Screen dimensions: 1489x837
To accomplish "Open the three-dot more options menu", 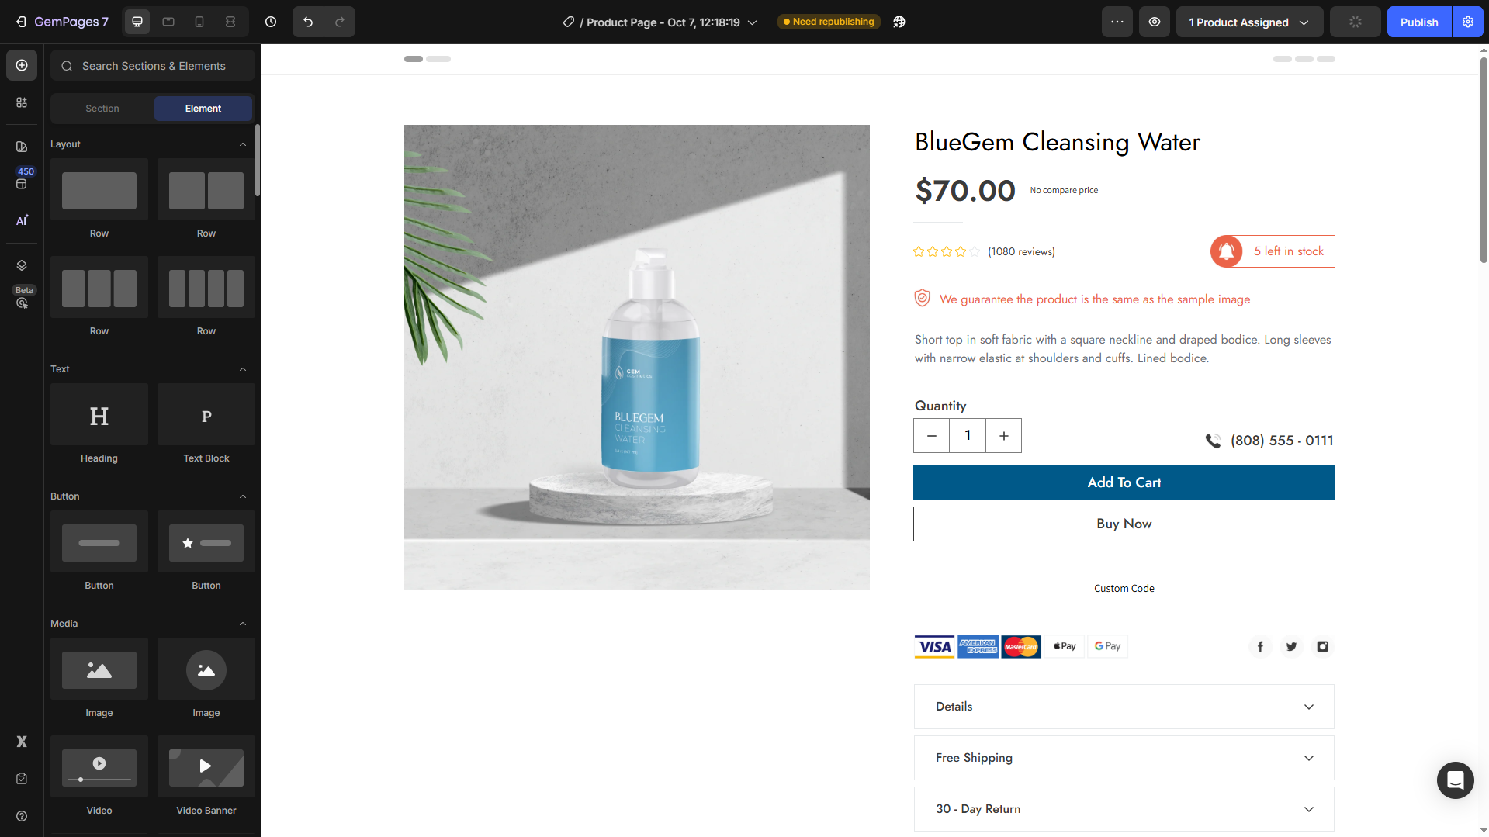I will point(1117,22).
